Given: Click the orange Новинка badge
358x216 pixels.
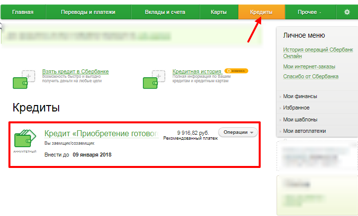Looking at the screenshot, I should tap(236, 71).
